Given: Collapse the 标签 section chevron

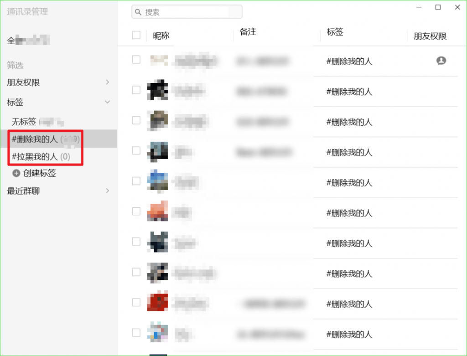Looking at the screenshot, I should [107, 102].
